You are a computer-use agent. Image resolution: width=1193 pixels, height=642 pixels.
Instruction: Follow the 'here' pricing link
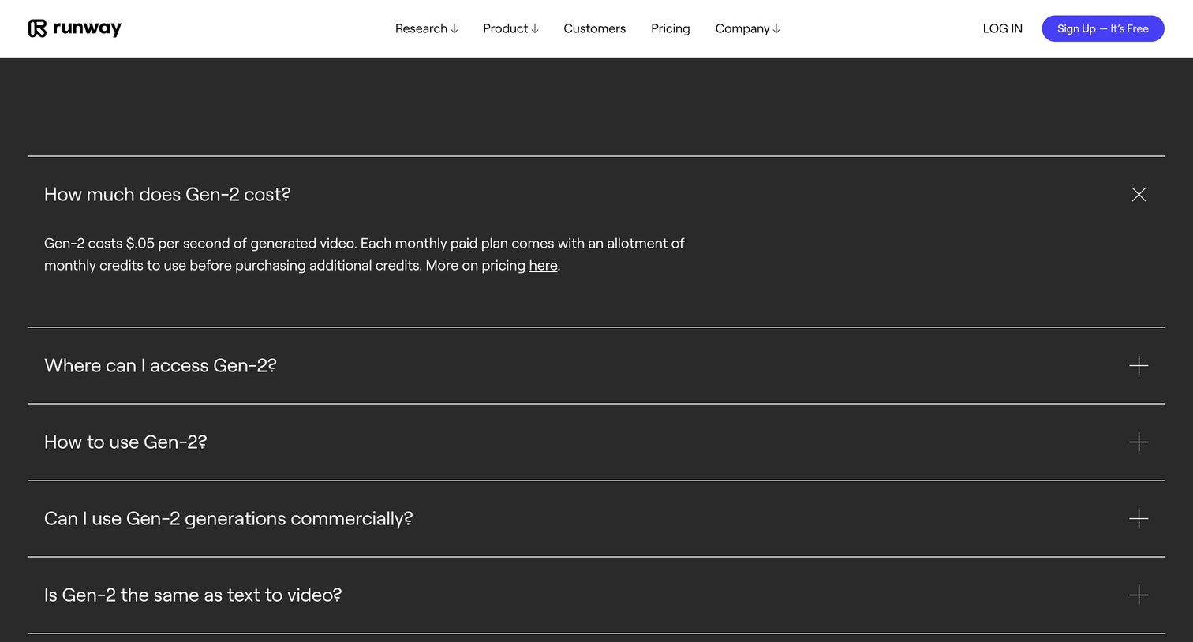click(x=543, y=266)
